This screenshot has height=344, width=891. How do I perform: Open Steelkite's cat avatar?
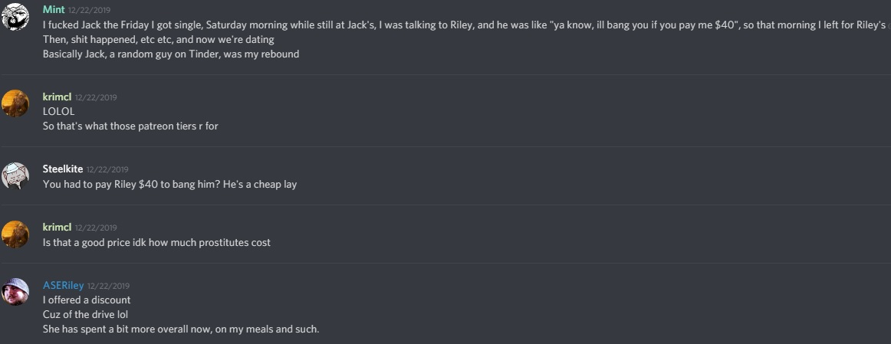(x=15, y=176)
